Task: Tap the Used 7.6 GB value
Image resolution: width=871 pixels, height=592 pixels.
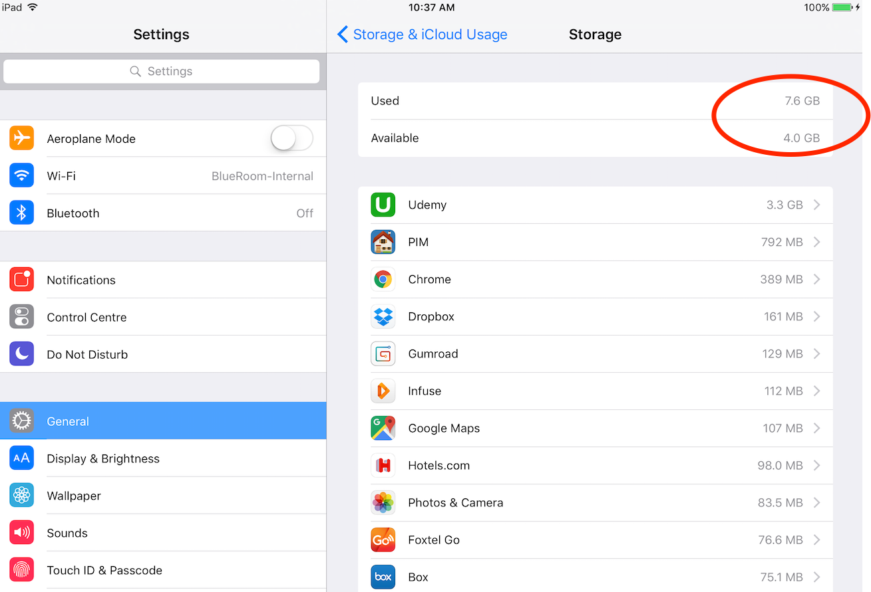Action: pyautogui.click(x=802, y=101)
